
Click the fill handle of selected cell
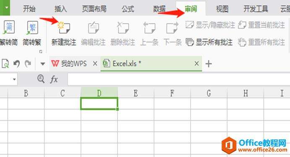(118, 109)
